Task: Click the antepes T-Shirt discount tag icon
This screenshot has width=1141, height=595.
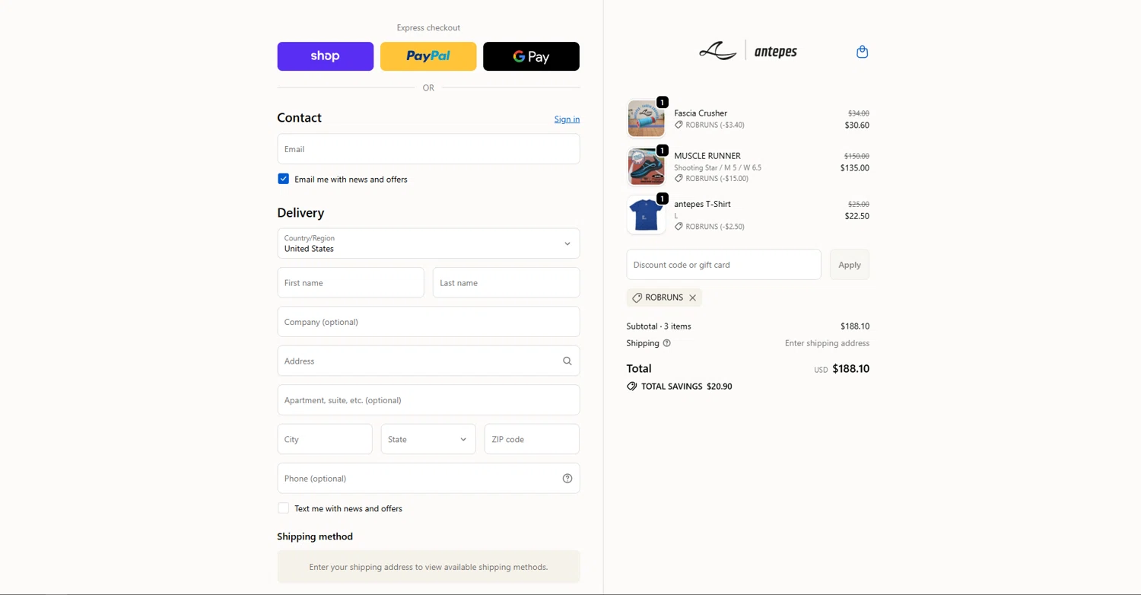Action: (x=679, y=226)
